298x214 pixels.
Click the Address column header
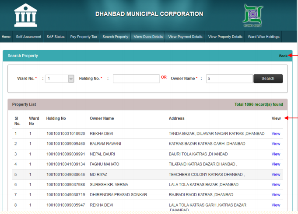click(176, 118)
